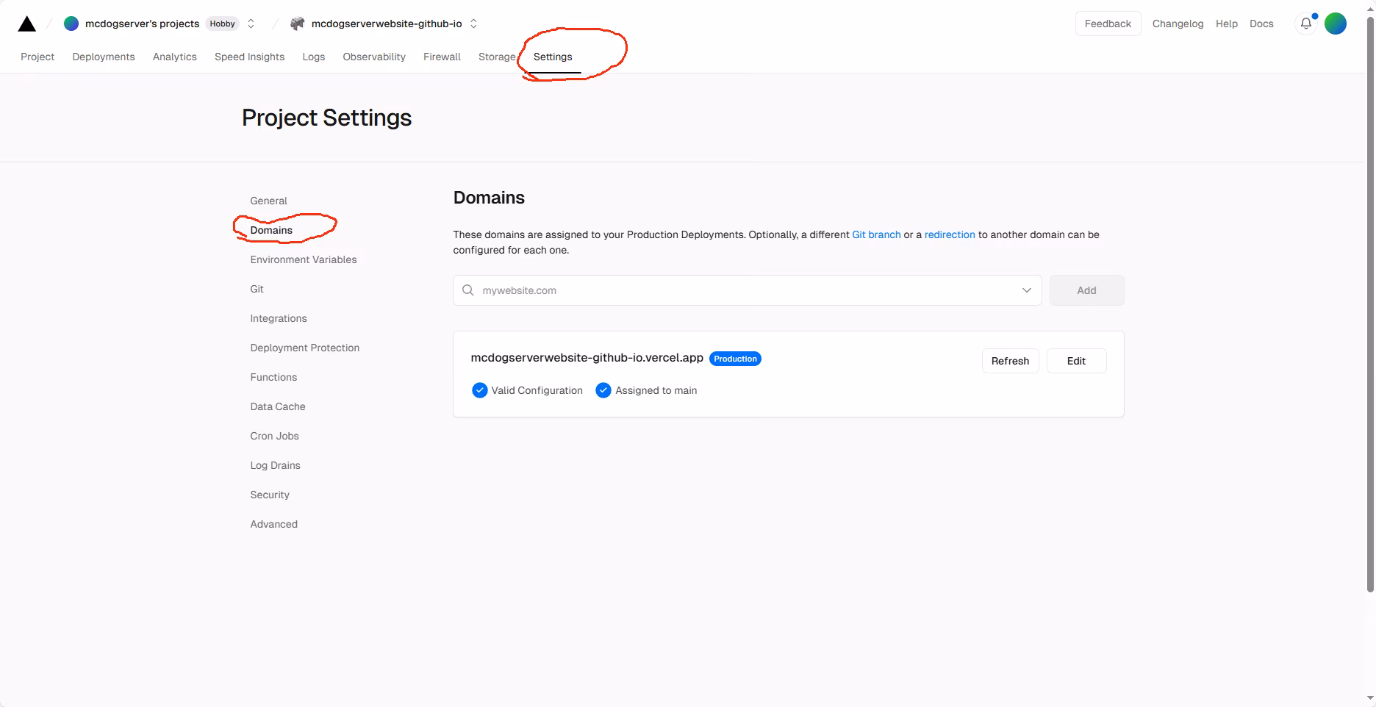Screen dimensions: 1376x707
Task: Select Environment Variables in the settings sidebar
Action: (x=303, y=259)
